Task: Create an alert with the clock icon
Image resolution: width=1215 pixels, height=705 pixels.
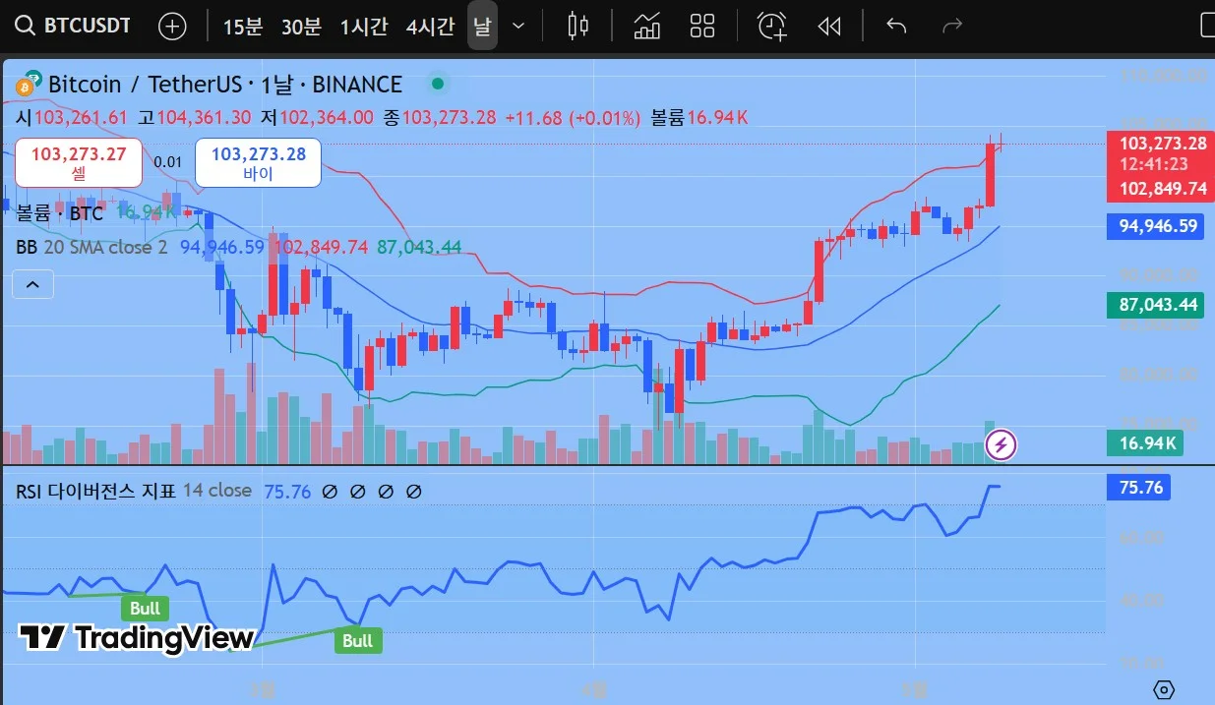Action: pos(772,27)
